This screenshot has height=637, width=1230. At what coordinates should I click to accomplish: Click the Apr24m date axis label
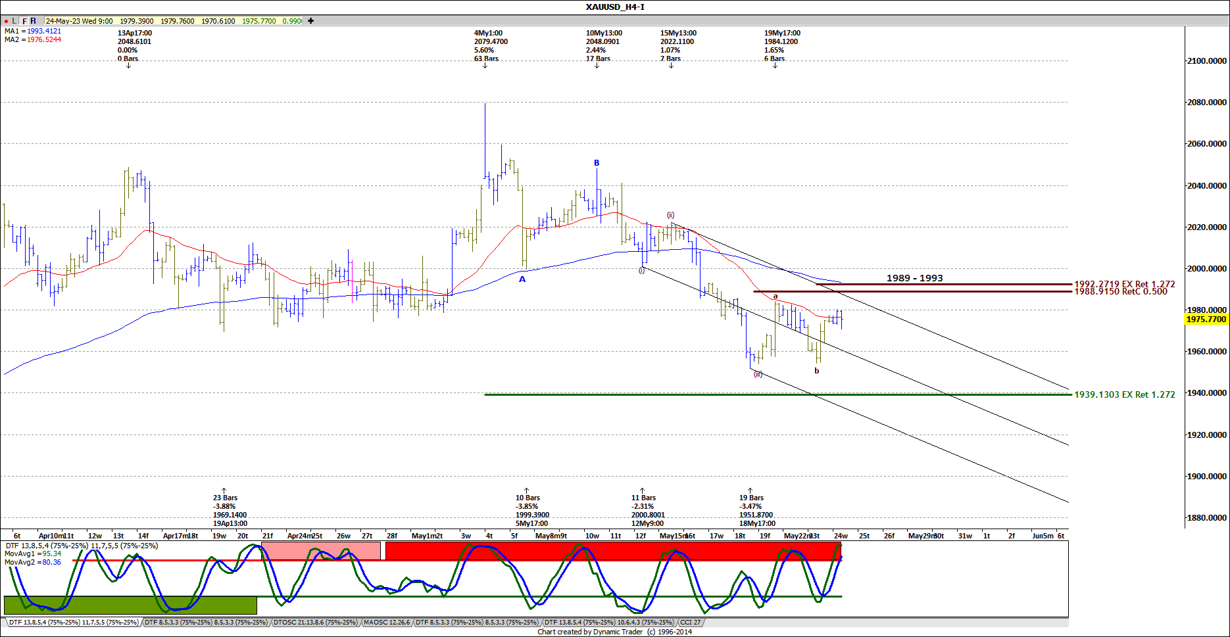(300, 536)
